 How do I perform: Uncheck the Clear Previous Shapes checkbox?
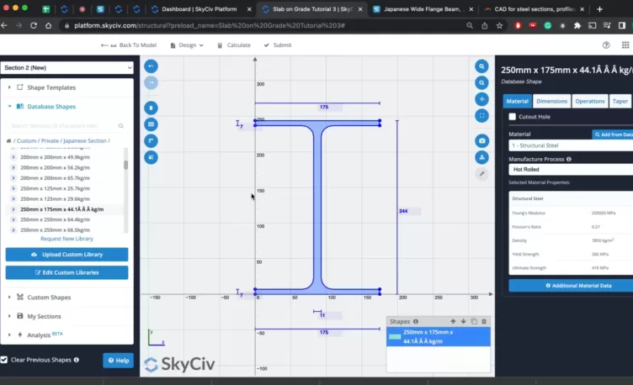coord(4,360)
